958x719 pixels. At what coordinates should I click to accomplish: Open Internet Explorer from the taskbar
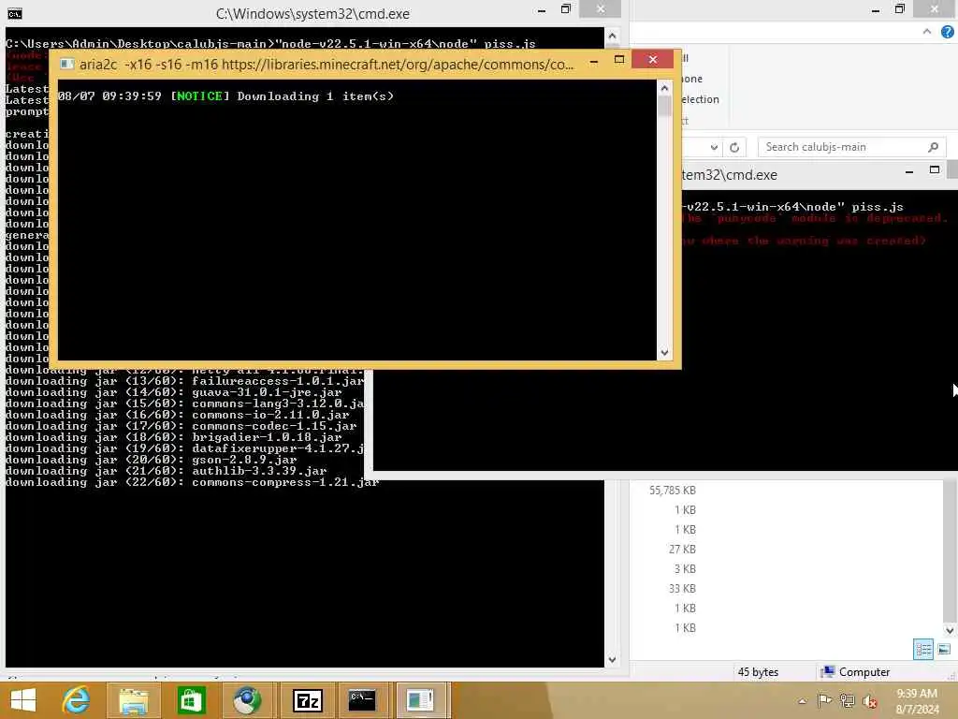[x=77, y=700]
